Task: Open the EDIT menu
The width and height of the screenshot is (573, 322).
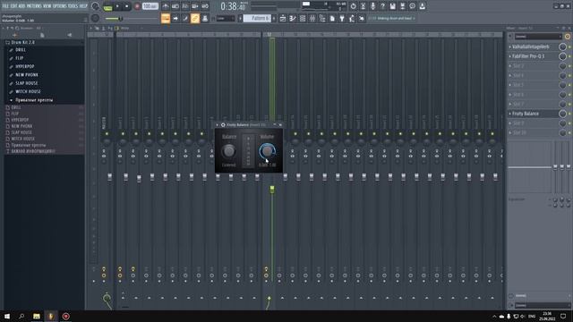Action: (14, 6)
